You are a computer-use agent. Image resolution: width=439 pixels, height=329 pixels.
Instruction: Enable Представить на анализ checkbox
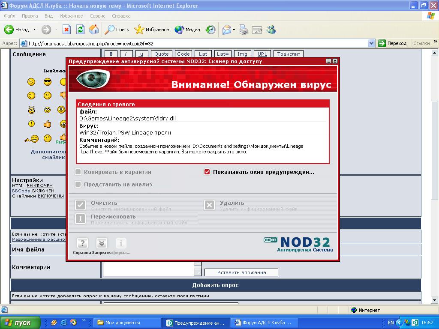point(78,185)
